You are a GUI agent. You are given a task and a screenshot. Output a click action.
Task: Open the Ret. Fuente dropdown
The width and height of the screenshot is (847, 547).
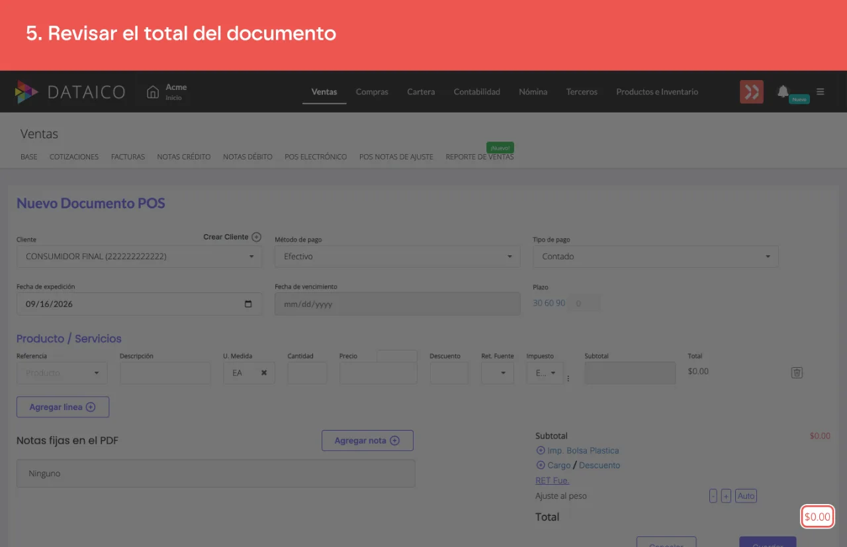(x=498, y=373)
